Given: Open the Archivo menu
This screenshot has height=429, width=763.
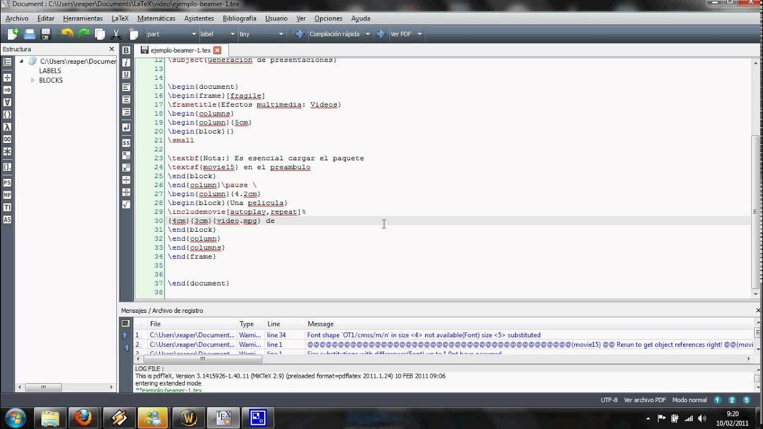Looking at the screenshot, I should tap(17, 18).
